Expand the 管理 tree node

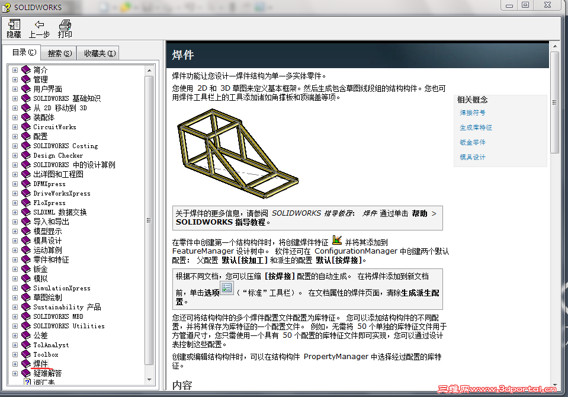[x=15, y=79]
